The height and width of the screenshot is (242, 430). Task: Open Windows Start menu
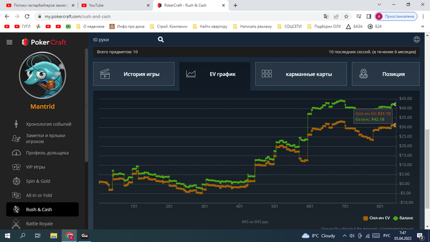tap(7, 236)
